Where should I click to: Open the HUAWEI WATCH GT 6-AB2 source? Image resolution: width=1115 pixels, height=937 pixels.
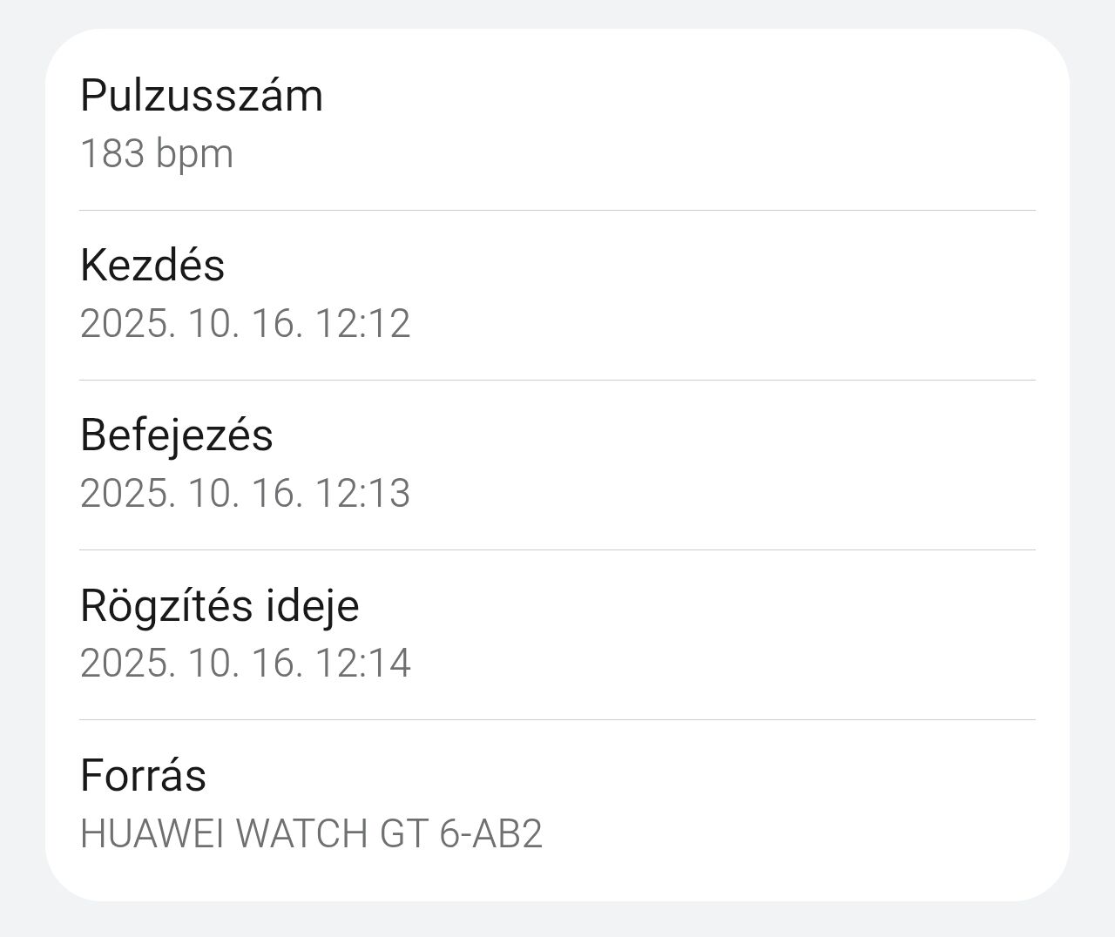pos(311,833)
